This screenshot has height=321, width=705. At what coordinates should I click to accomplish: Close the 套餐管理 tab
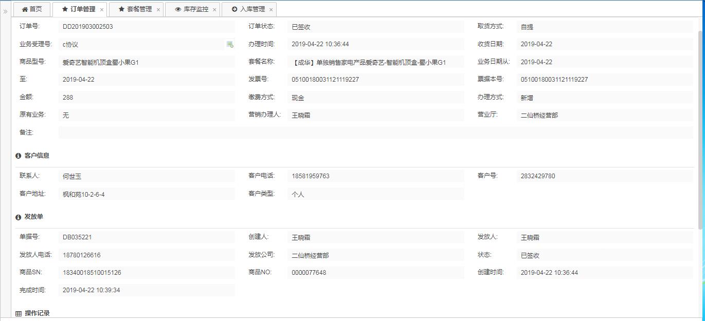tap(158, 10)
